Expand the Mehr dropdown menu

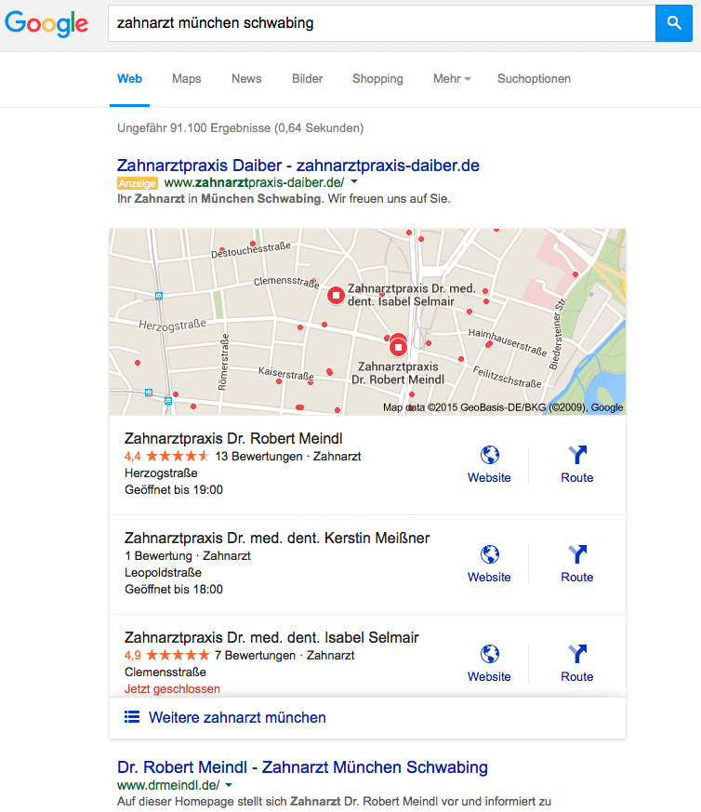click(452, 79)
